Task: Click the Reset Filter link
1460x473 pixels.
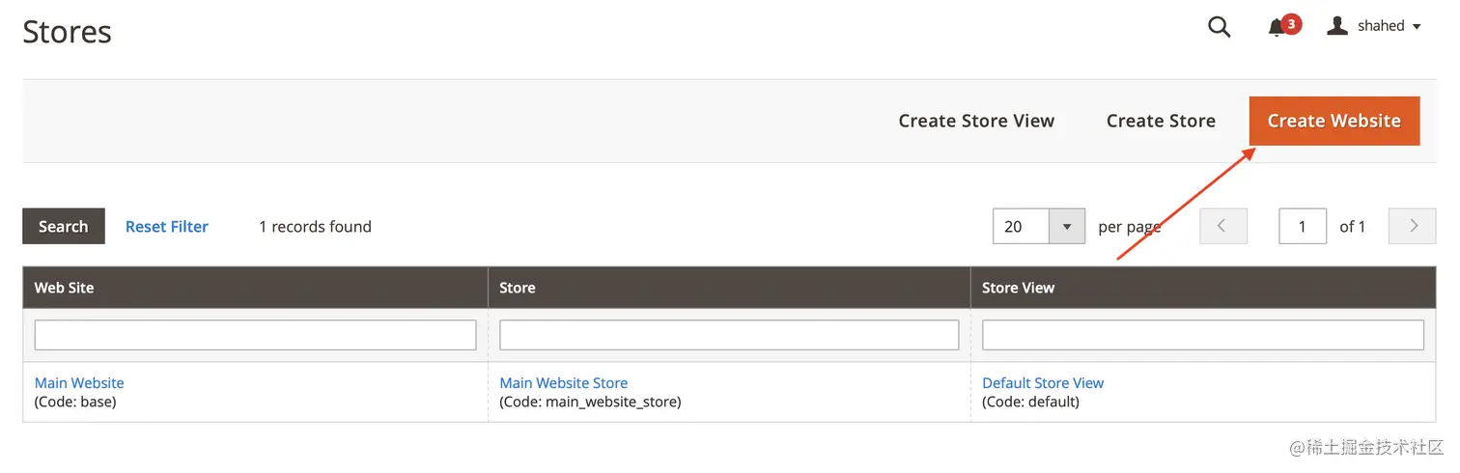Action: (167, 226)
